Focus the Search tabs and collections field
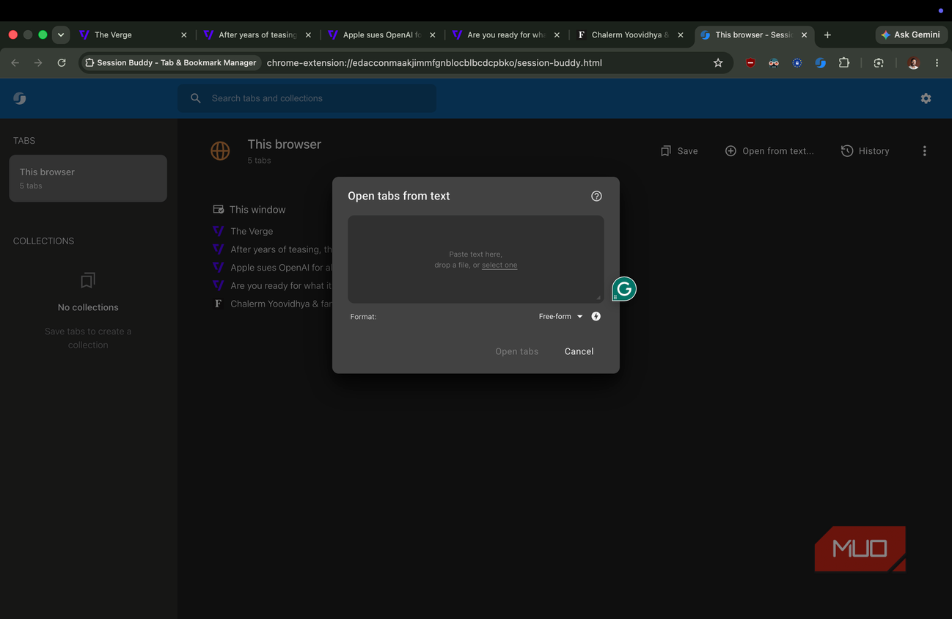The image size is (952, 619). [307, 98]
